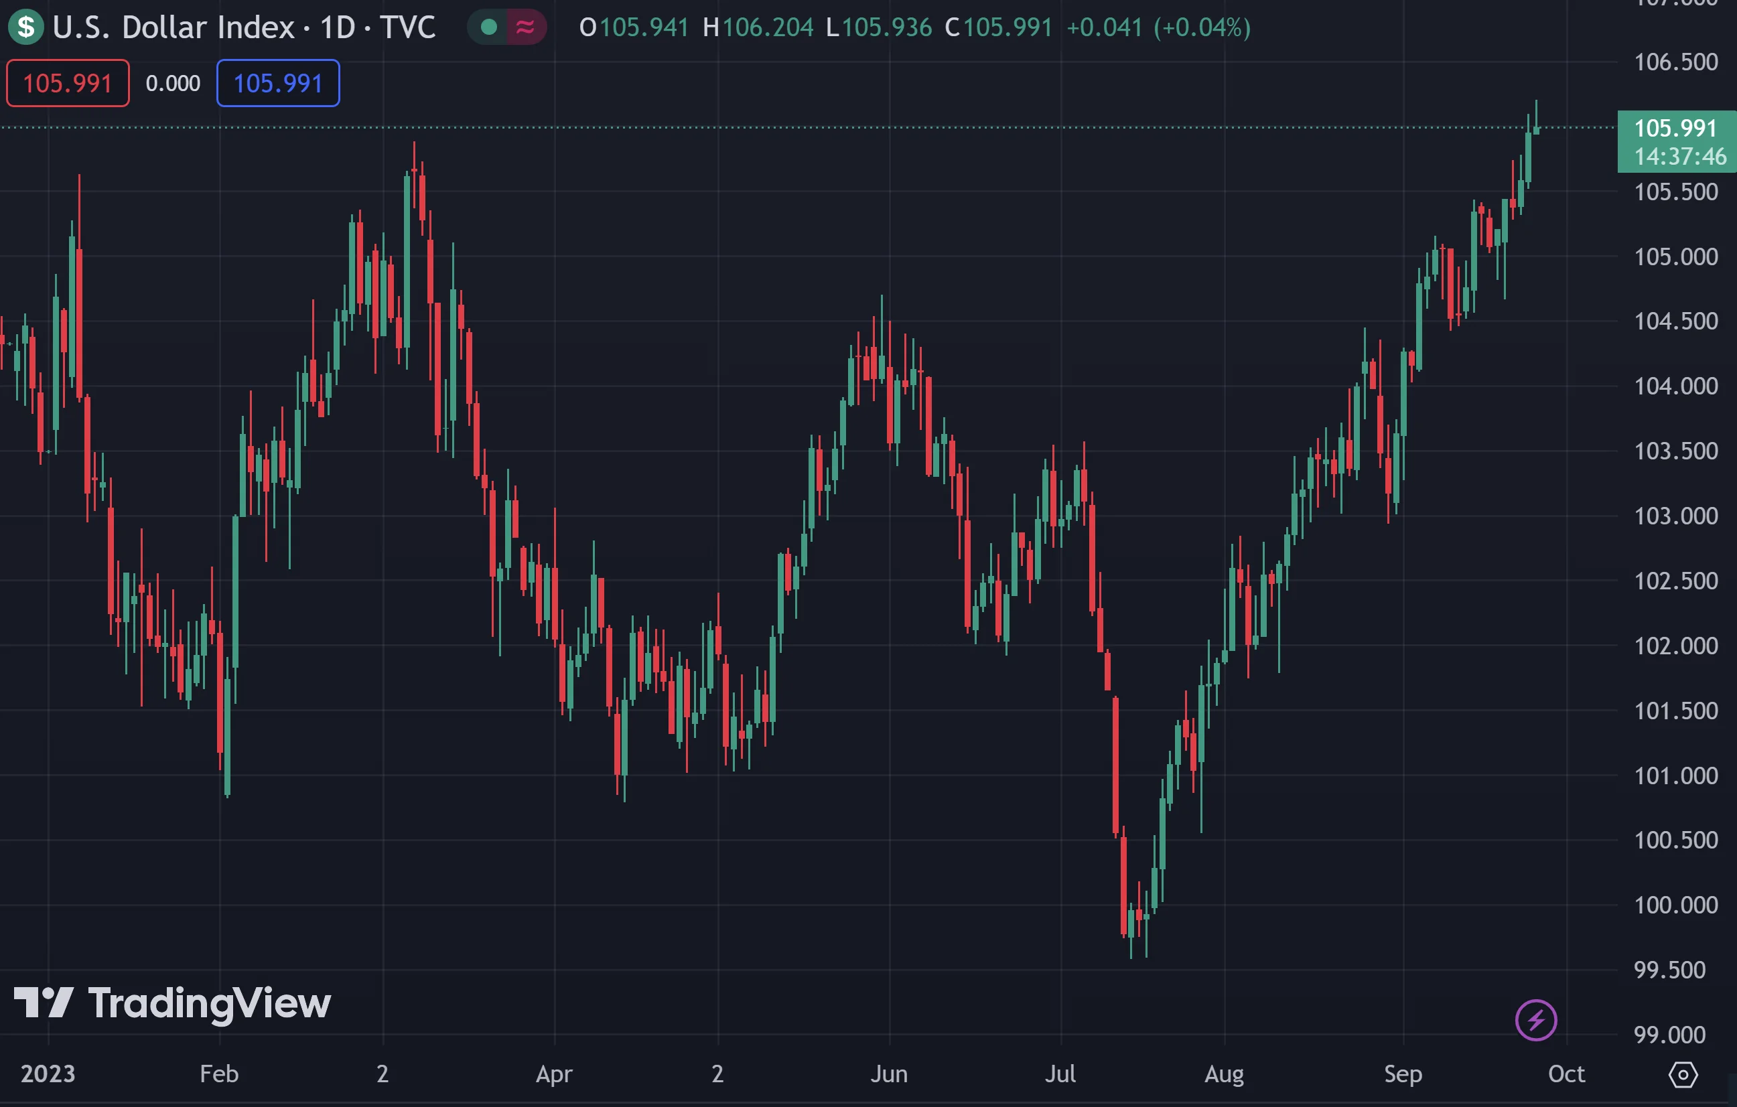Click the Oct label on time axis
This screenshot has width=1737, height=1107.
[x=1566, y=1074]
